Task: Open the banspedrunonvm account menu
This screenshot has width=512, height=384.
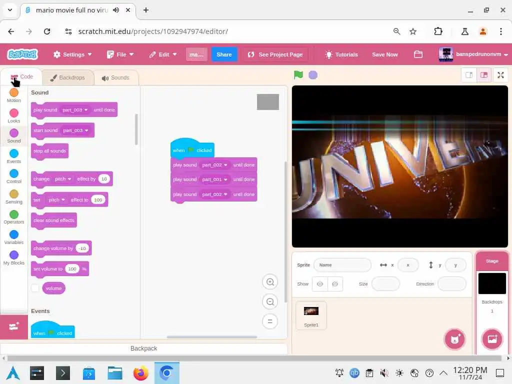Action: [x=473, y=54]
